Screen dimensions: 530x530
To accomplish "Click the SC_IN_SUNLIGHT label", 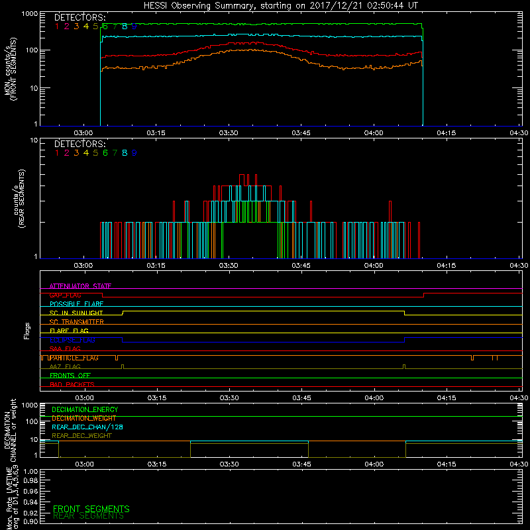I will [x=76, y=313].
